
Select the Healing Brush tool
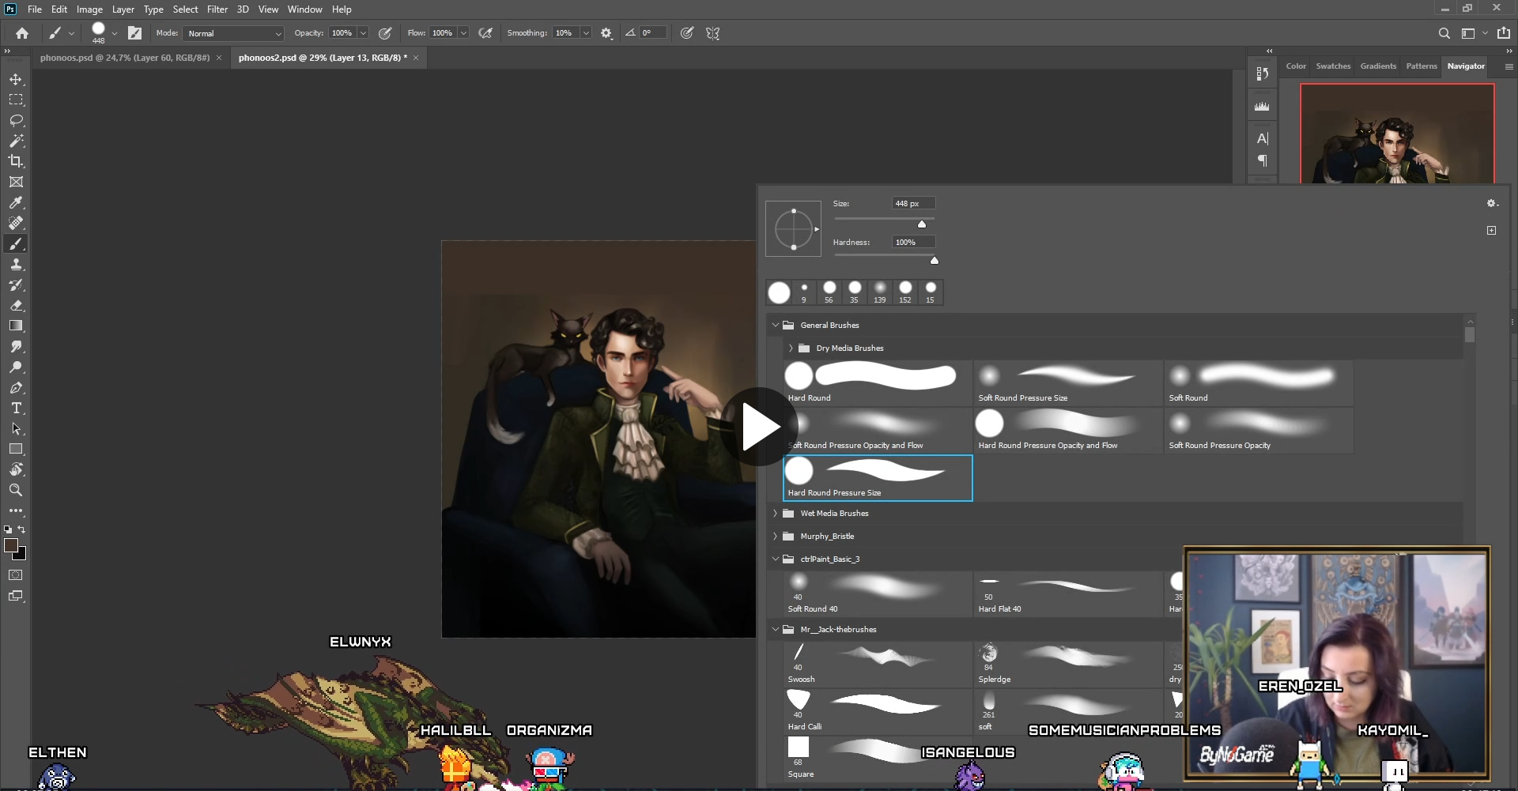16,223
